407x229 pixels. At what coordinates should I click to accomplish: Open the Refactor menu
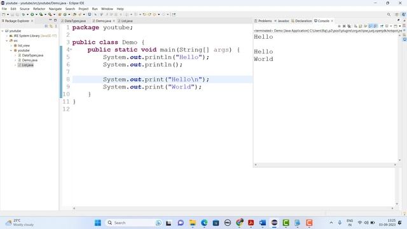point(39,9)
